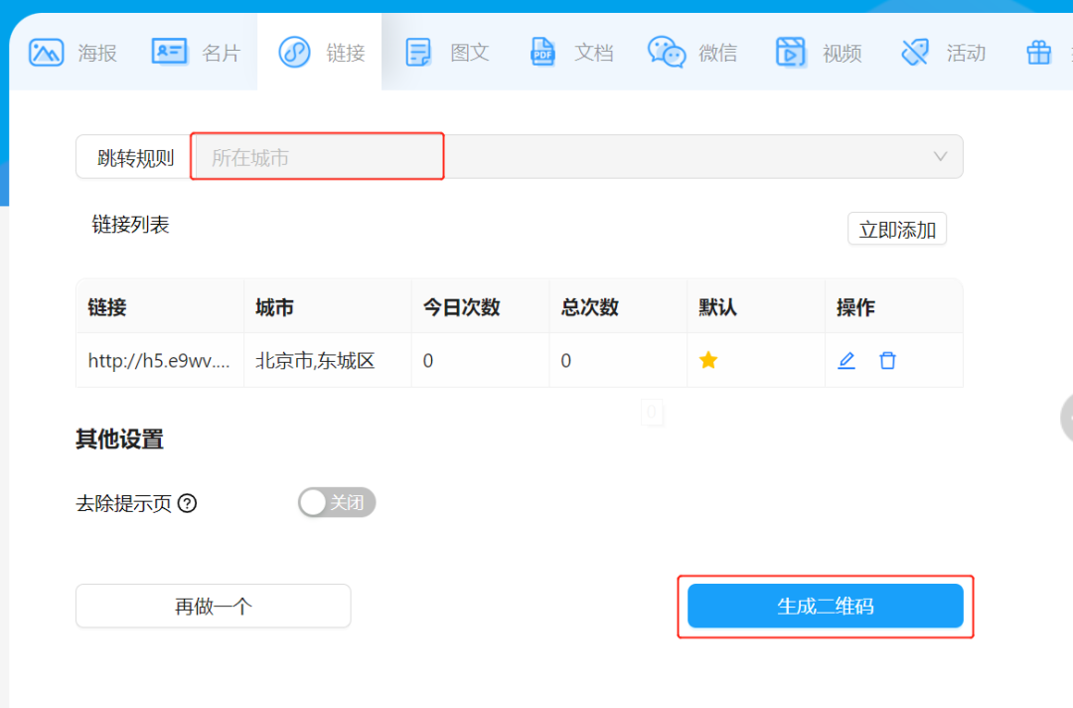Toggle the 去除提示页 switch
The width and height of the screenshot is (1073, 708).
(337, 502)
